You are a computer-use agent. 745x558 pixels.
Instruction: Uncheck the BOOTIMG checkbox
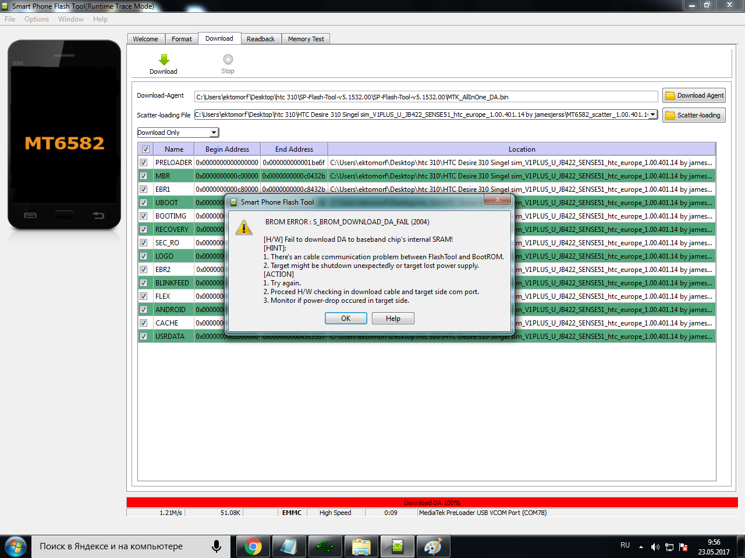pos(143,216)
